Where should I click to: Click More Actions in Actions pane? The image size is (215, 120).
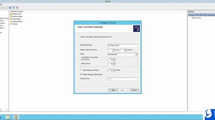(x=197, y=18)
